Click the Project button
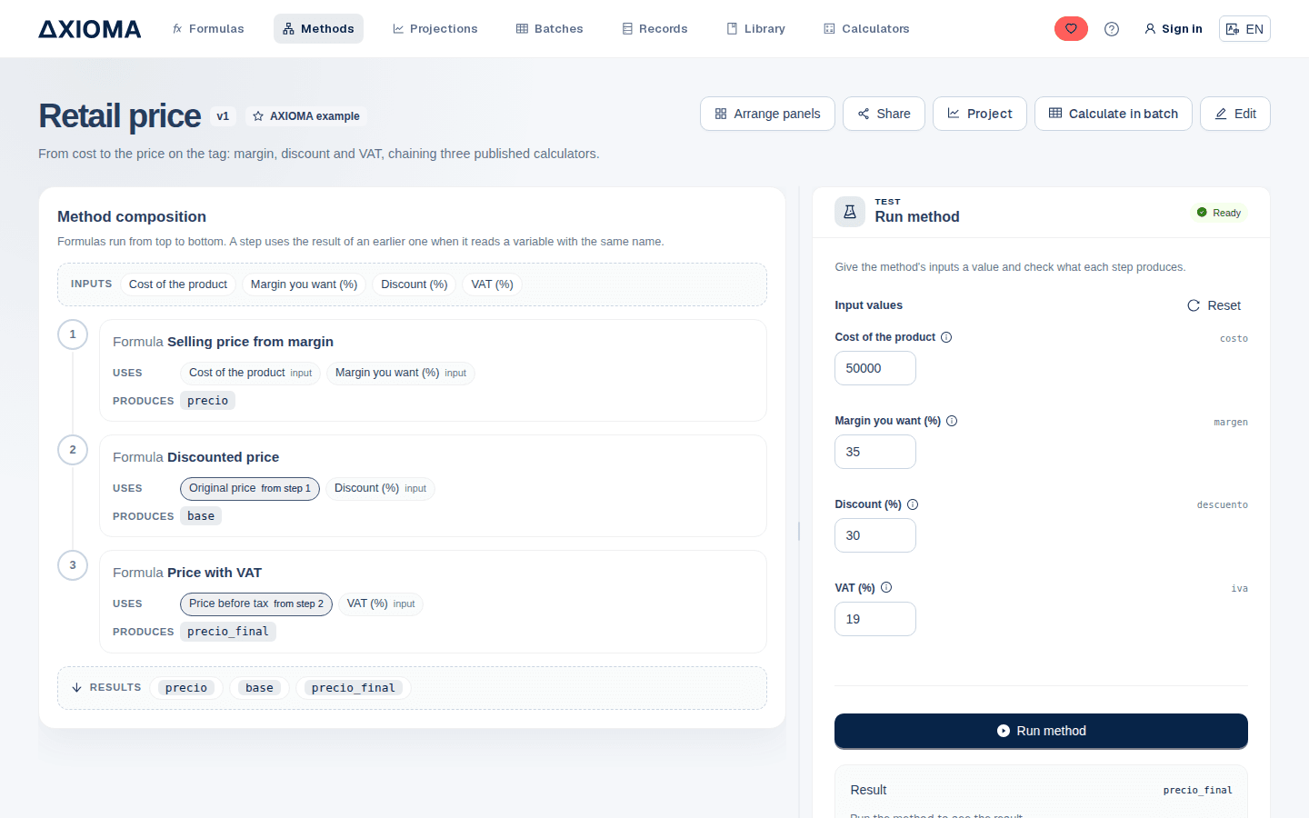Screen dimensions: 1309x818 coord(980,114)
